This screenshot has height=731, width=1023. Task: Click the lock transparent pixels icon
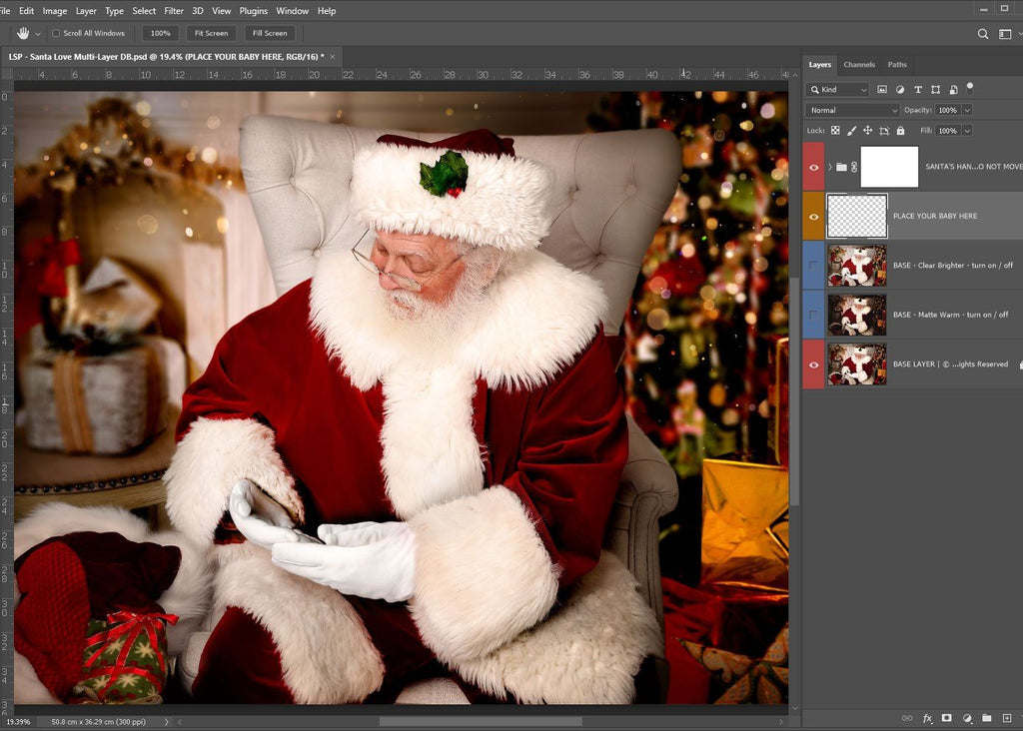(835, 131)
